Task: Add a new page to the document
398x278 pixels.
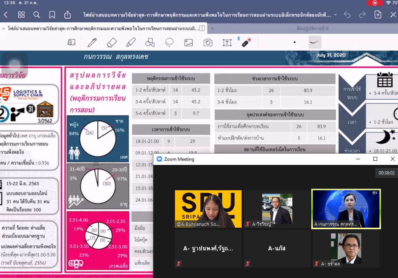Action: point(378,15)
